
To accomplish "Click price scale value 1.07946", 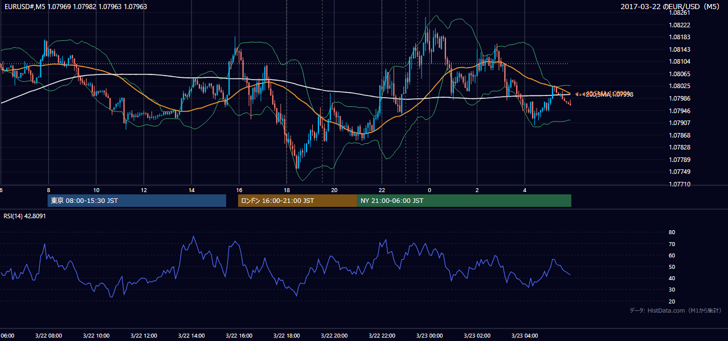I will point(680,110).
